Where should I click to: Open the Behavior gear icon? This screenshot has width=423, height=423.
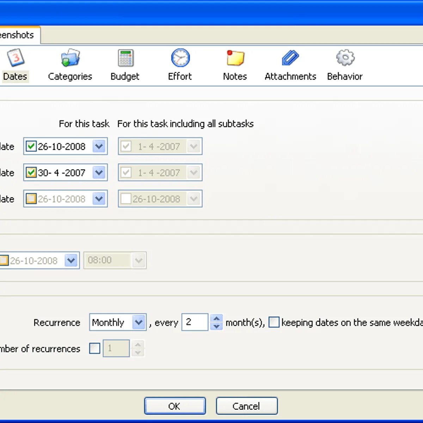345,57
